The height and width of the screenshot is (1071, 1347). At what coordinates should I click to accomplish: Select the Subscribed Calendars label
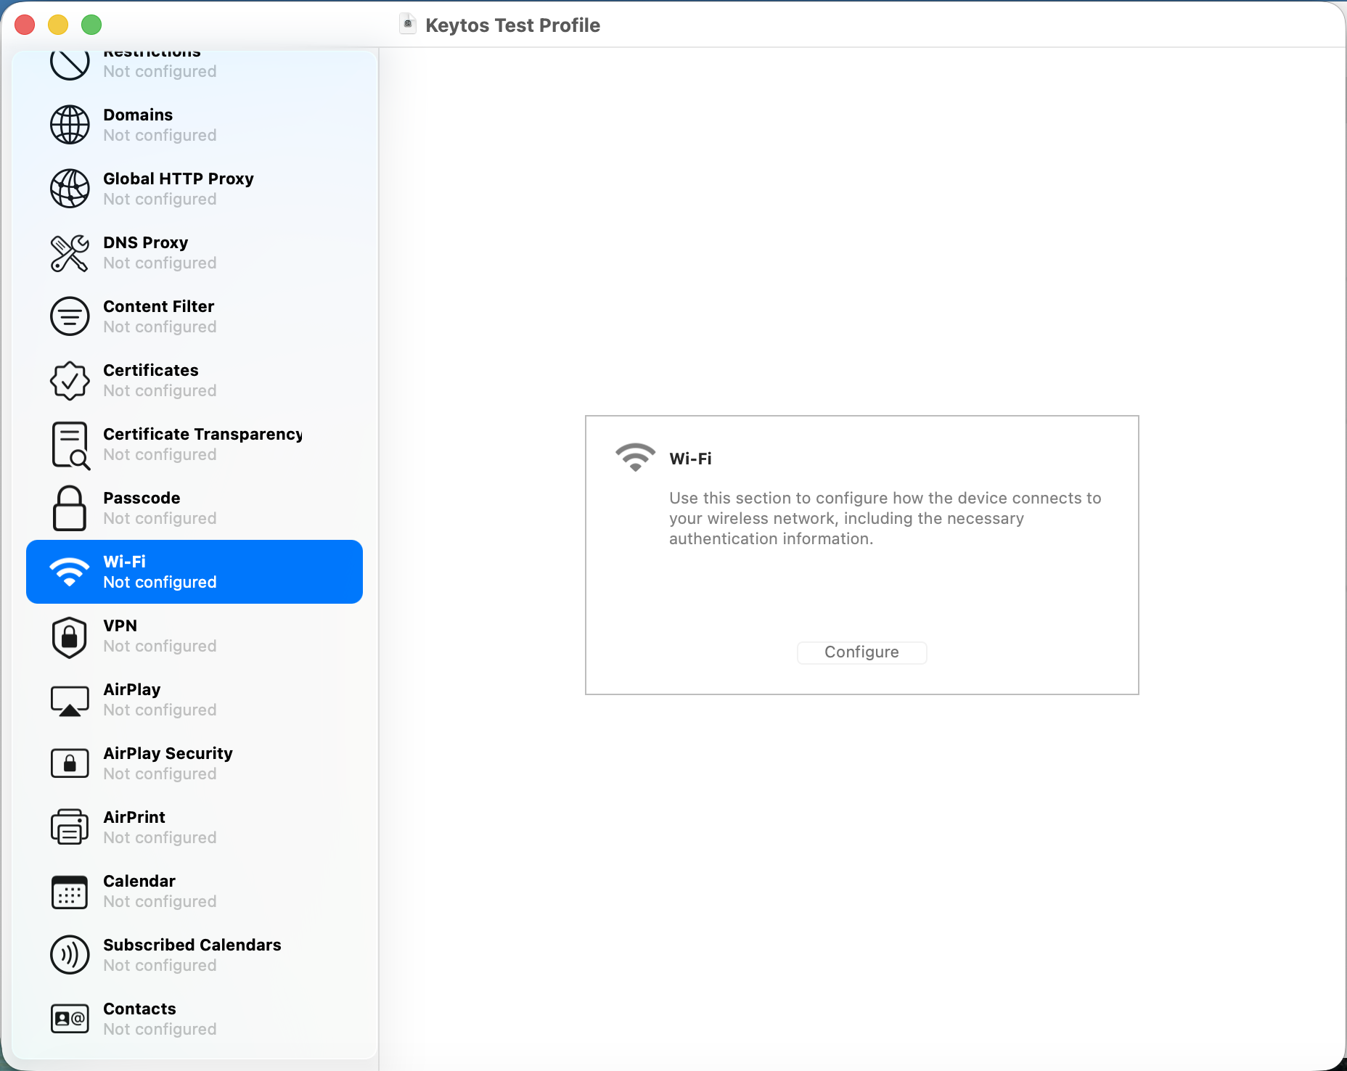[x=192, y=945]
